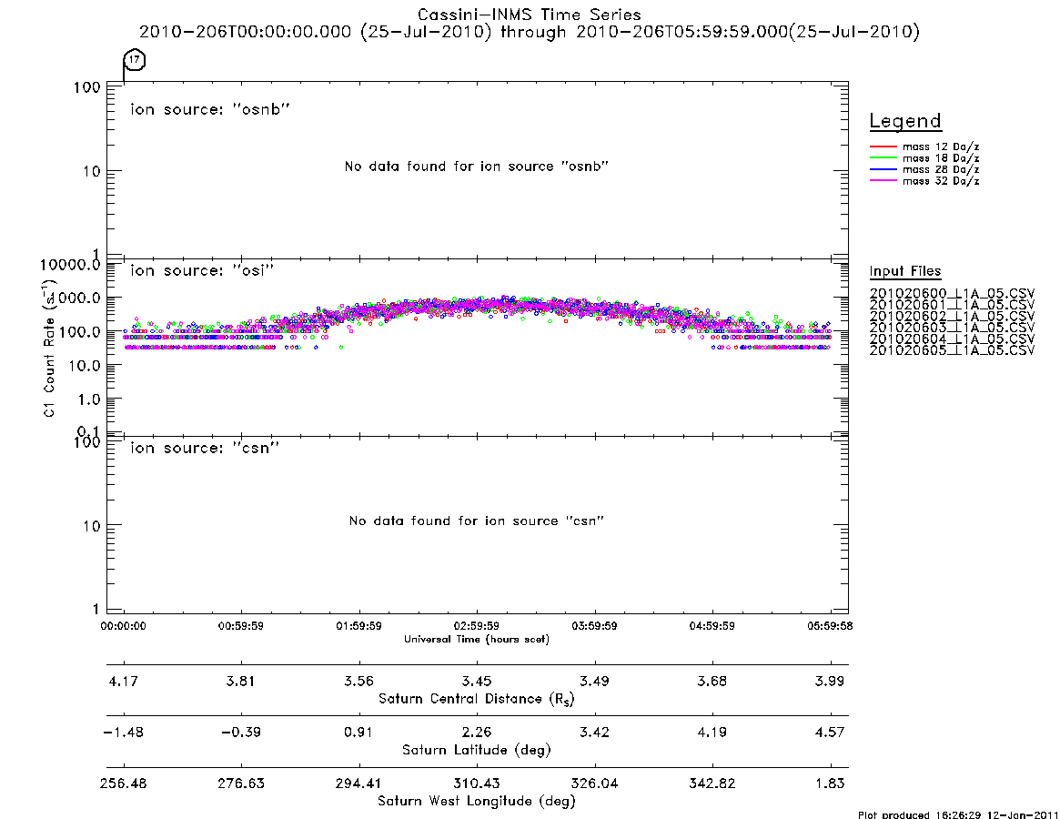Click the 3.68 central distance value

(x=712, y=681)
